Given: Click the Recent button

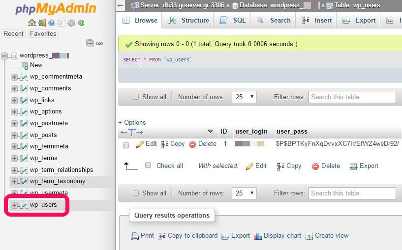Looking at the screenshot, I should pos(14,33).
